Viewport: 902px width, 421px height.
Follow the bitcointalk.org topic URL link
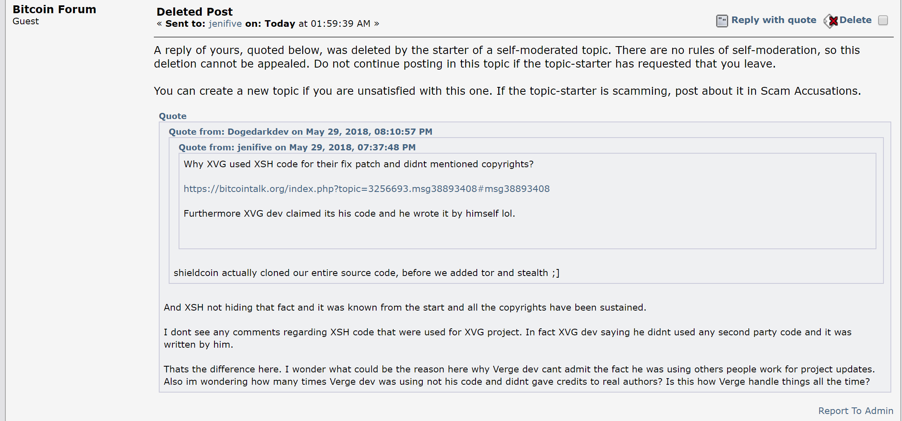pos(367,189)
